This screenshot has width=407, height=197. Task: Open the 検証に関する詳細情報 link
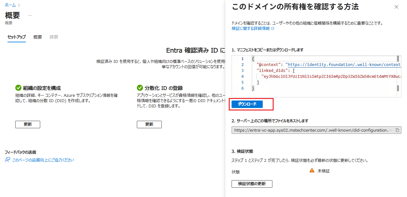point(251,29)
